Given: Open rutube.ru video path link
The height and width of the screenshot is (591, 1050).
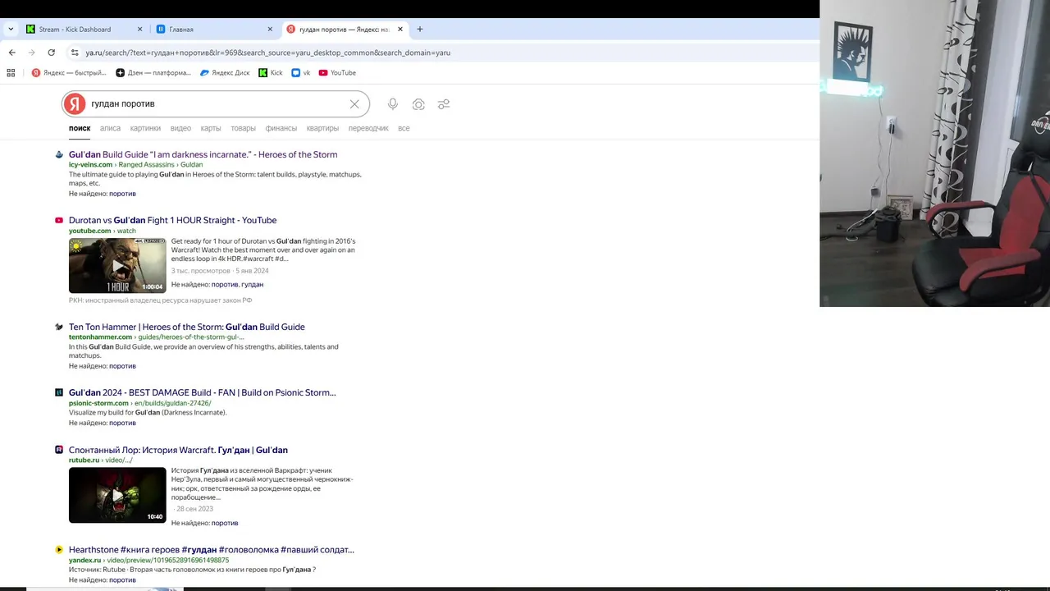Looking at the screenshot, I should tap(100, 460).
